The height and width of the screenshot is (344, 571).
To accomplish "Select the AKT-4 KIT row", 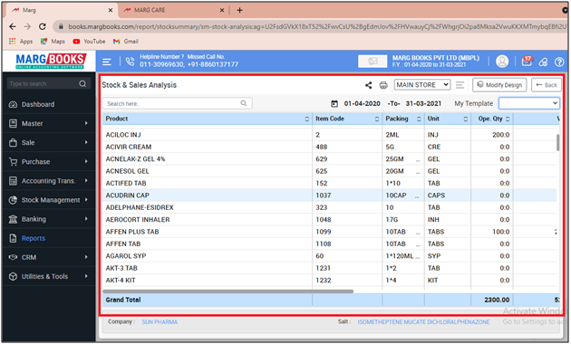I will tap(329, 281).
